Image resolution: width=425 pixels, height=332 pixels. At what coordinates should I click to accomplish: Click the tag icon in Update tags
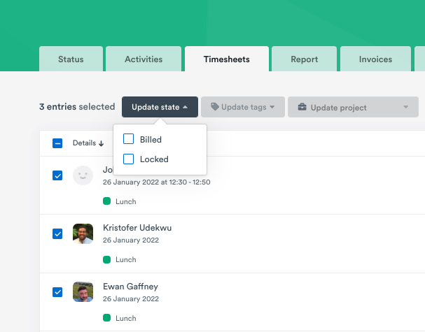click(x=215, y=108)
